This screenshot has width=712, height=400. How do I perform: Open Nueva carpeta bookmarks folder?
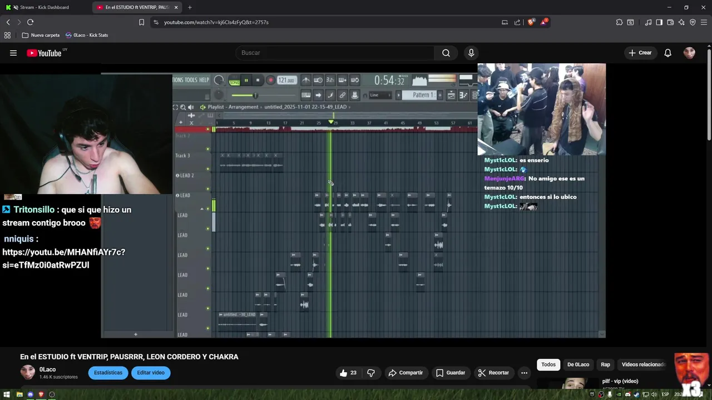pyautogui.click(x=41, y=35)
